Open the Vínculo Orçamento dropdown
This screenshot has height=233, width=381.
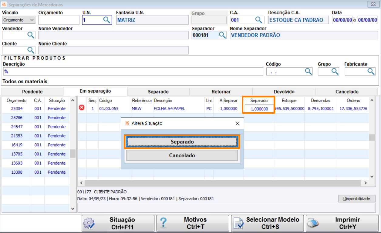pos(19,20)
